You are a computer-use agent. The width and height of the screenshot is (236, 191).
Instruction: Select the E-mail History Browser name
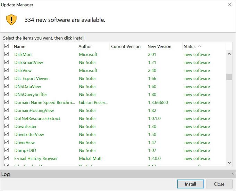36,158
